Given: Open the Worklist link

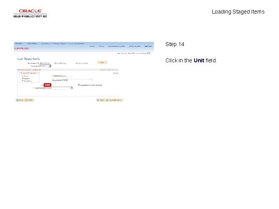Looking at the screenshot, I should coord(101,46).
